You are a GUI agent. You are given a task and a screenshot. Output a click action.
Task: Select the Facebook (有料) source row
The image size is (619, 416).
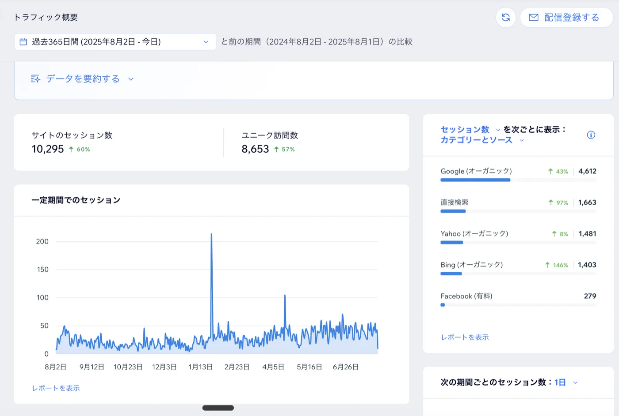coord(518,300)
